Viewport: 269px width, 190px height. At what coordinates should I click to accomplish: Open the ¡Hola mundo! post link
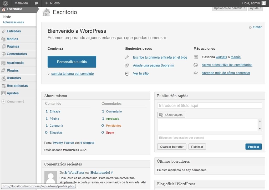100,172
